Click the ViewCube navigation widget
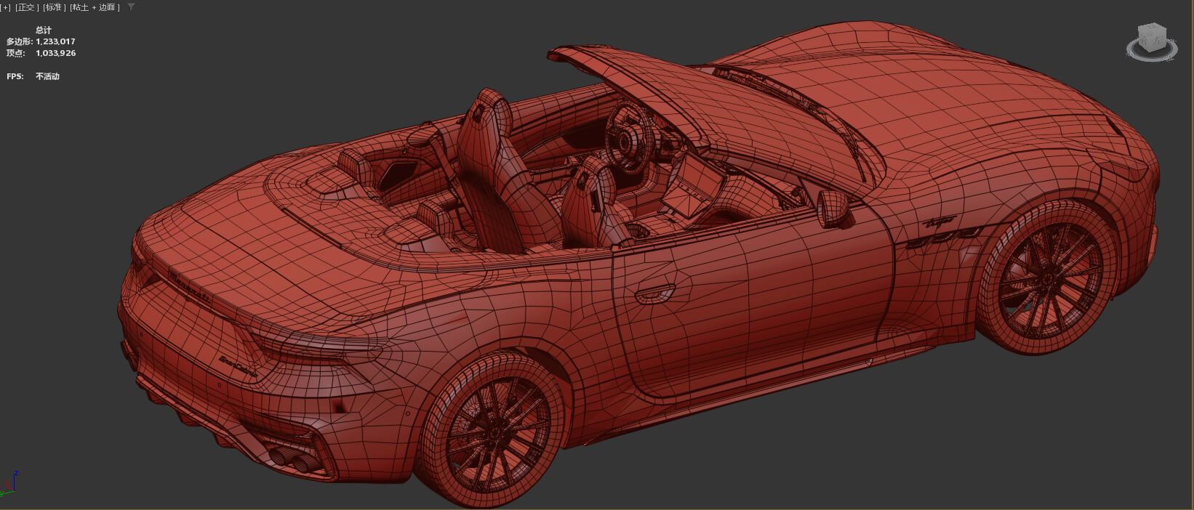The height and width of the screenshot is (510, 1194). (x=1152, y=41)
